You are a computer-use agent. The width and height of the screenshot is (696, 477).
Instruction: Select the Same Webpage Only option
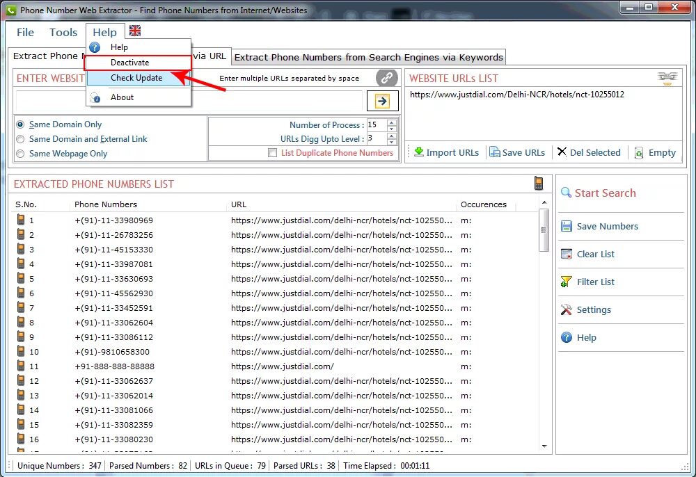(22, 153)
